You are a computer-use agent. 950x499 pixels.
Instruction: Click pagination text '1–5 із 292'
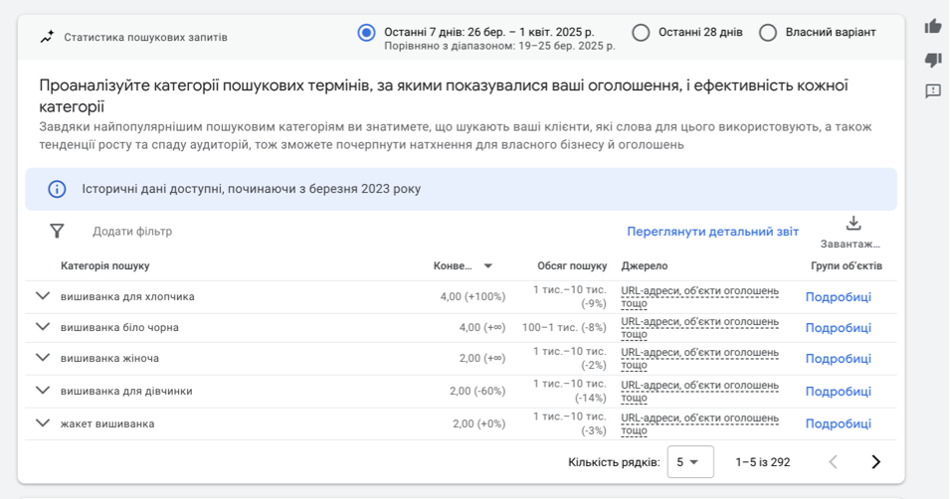tap(763, 462)
